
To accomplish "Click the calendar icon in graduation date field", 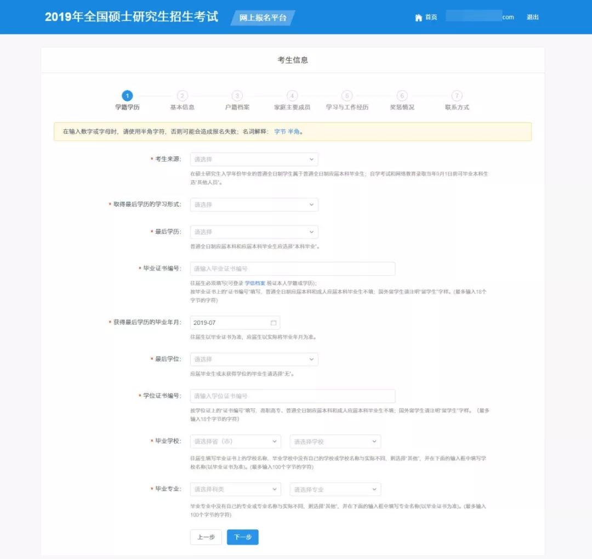I will click(x=274, y=323).
